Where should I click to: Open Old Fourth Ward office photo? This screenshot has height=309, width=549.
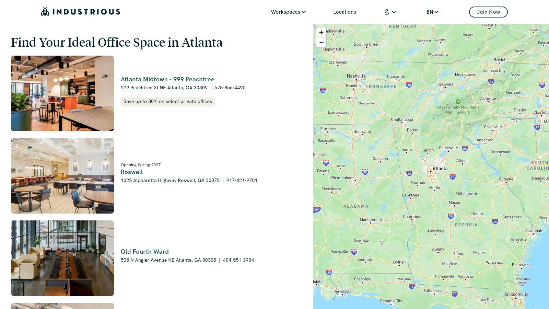tap(62, 258)
